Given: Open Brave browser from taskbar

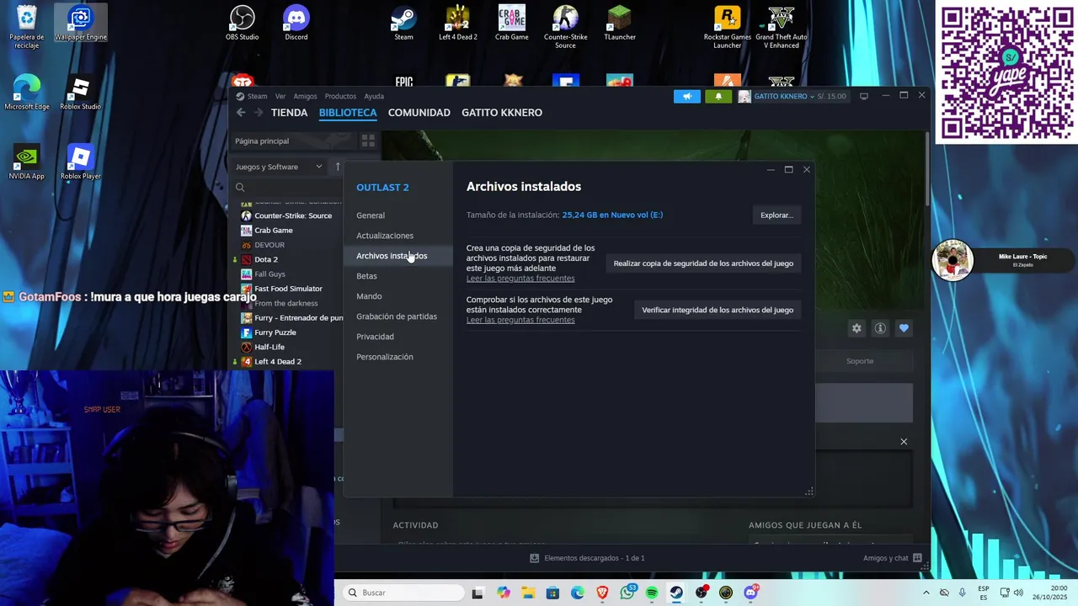Looking at the screenshot, I should coord(602,593).
